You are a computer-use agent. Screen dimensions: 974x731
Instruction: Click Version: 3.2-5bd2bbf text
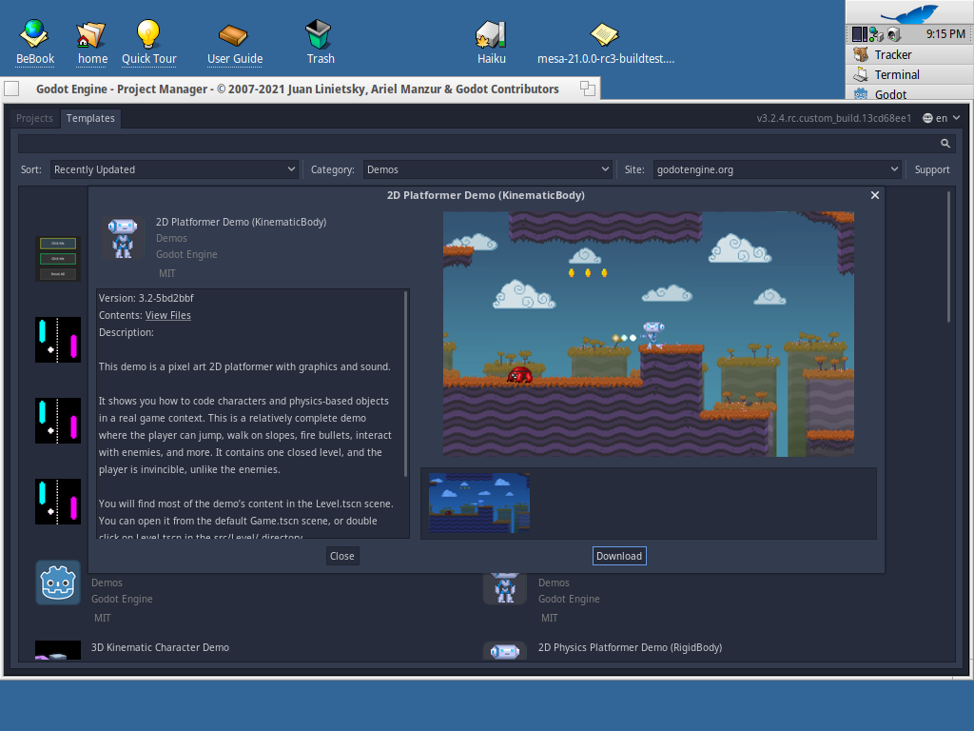pos(146,298)
